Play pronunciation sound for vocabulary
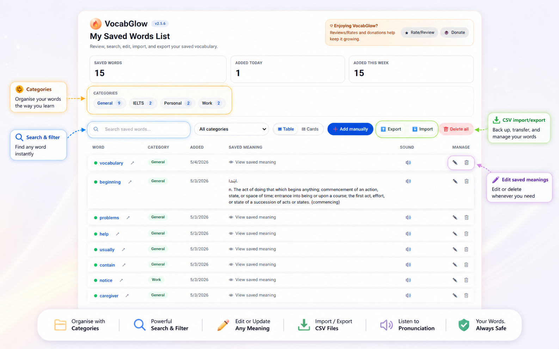Screen dimensions: 559x349 (408, 163)
